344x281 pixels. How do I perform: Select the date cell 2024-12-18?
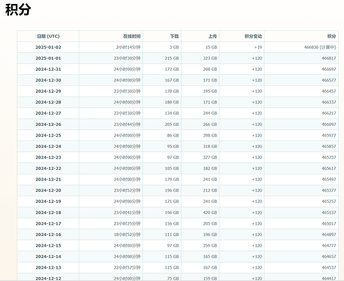tap(48, 212)
